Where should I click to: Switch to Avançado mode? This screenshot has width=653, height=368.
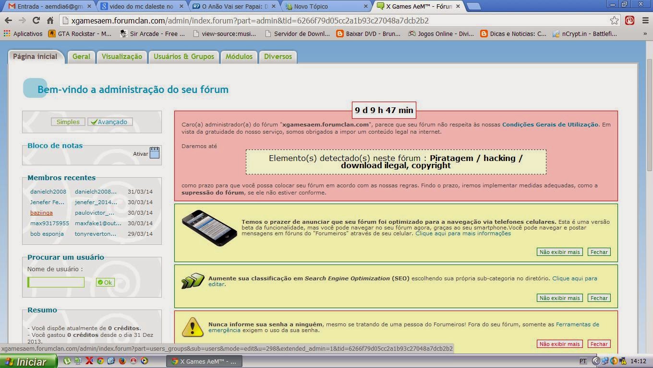[110, 122]
